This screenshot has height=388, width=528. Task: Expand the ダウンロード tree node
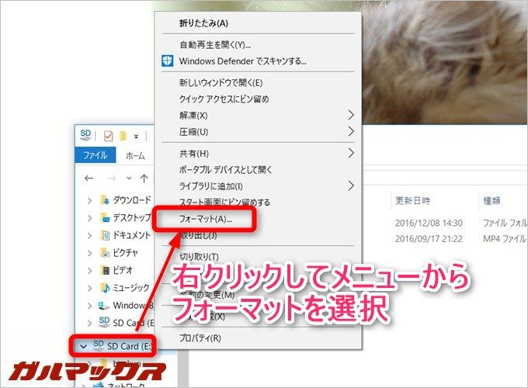pos(89,201)
